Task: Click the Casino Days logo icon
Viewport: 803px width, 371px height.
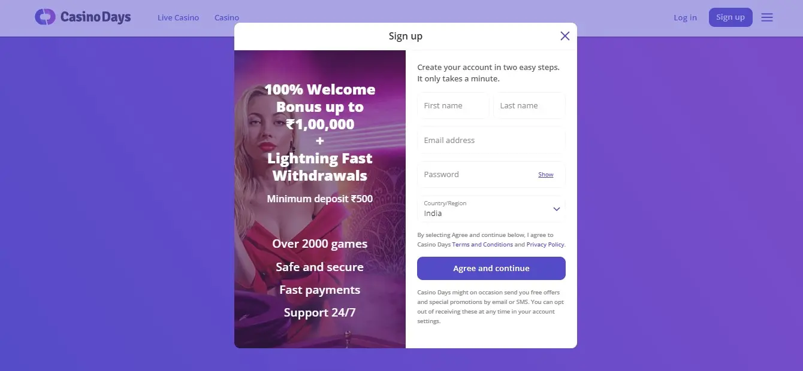Action: (x=45, y=17)
